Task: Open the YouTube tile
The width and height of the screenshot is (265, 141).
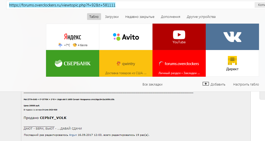Action: [179, 37]
